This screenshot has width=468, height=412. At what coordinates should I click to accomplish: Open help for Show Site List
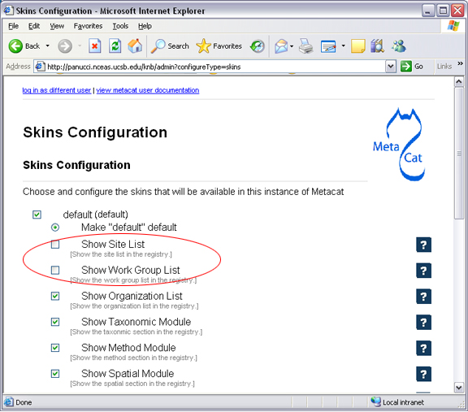(423, 245)
